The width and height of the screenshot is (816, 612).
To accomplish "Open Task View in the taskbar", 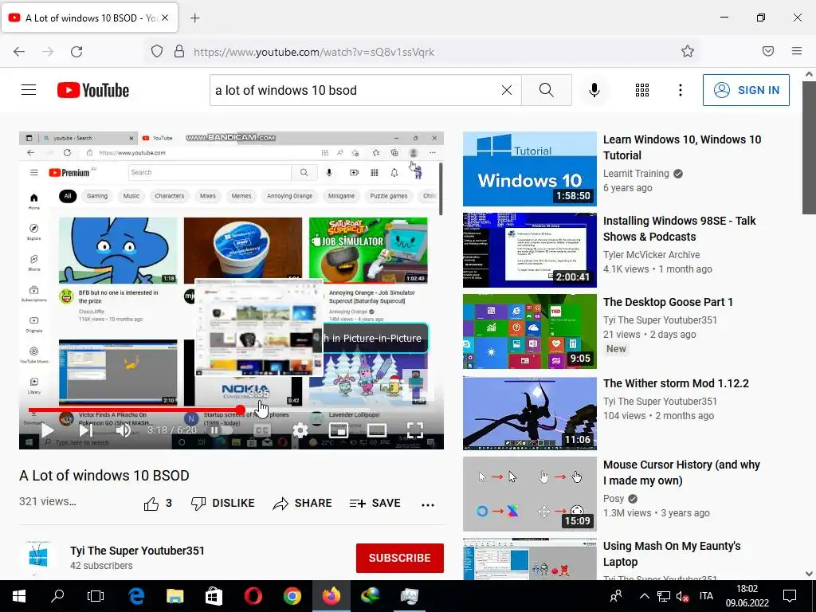I will tap(96, 596).
